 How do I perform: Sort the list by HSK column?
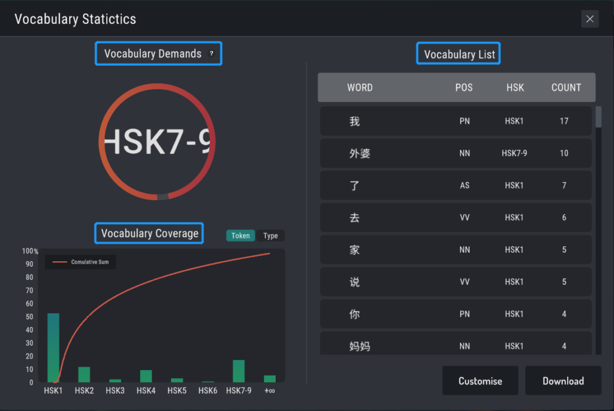click(x=514, y=87)
